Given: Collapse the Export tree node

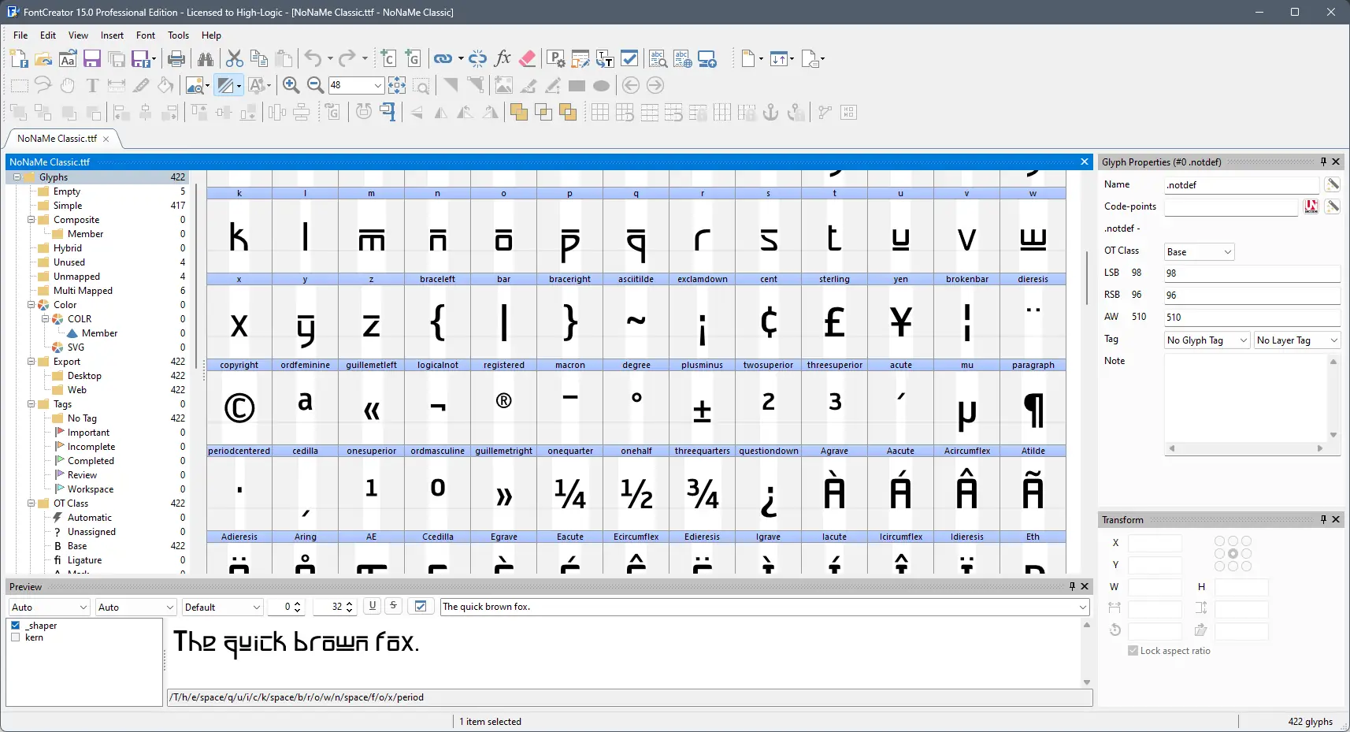Looking at the screenshot, I should [x=31, y=362].
